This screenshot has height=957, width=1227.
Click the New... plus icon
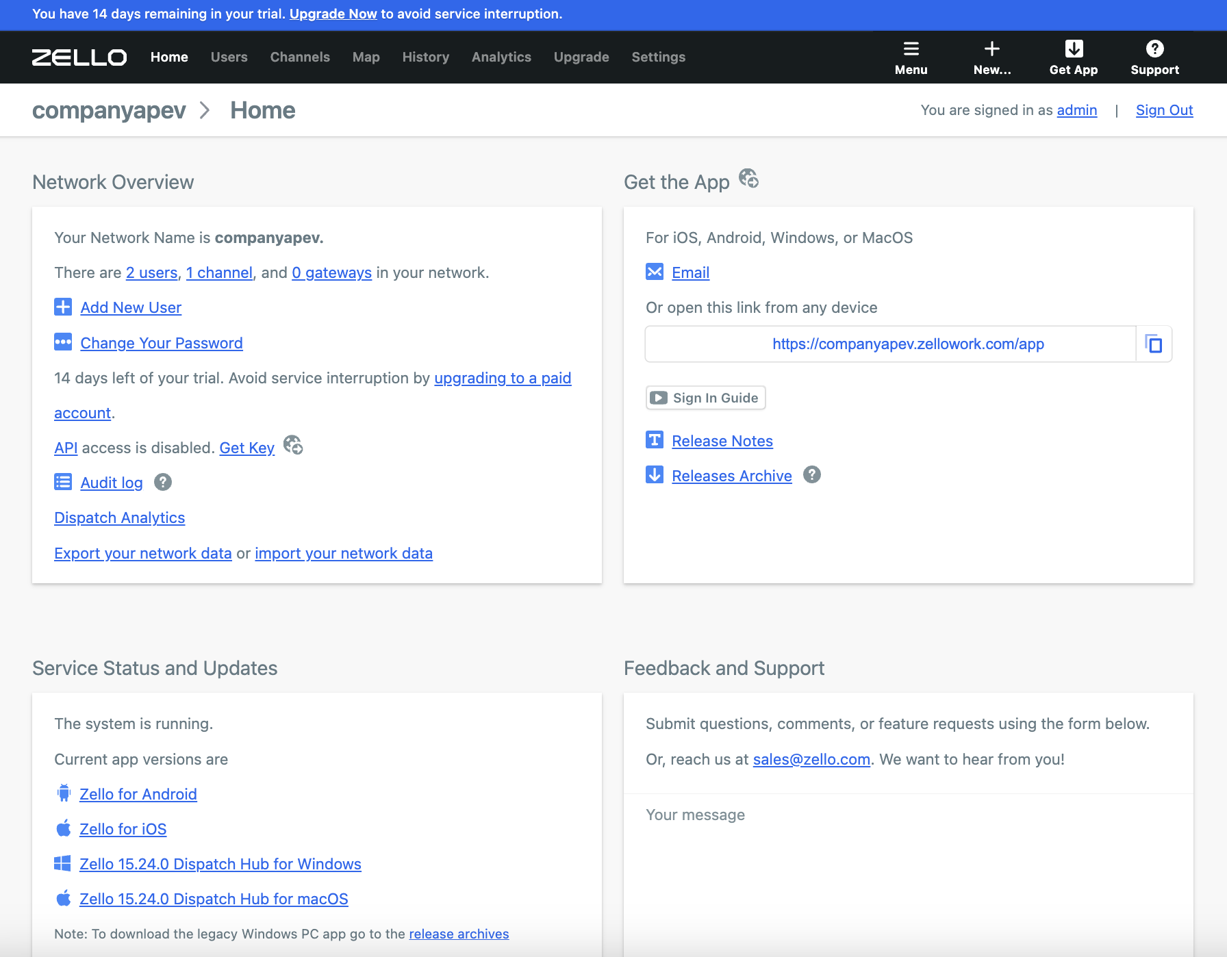(x=991, y=49)
